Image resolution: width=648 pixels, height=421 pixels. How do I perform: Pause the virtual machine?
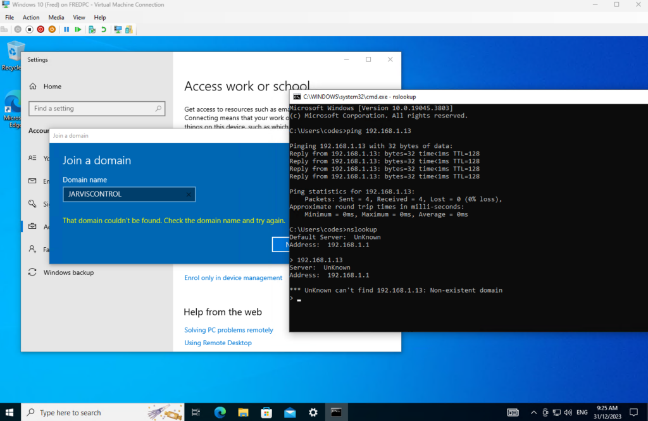tap(66, 29)
